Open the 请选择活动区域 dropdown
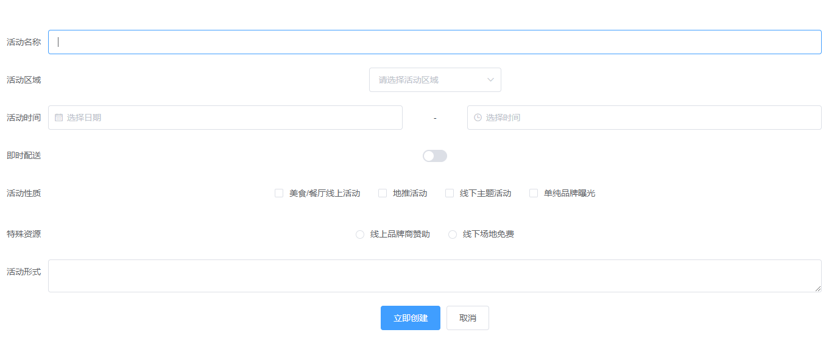The width and height of the screenshot is (826, 349). [435, 80]
